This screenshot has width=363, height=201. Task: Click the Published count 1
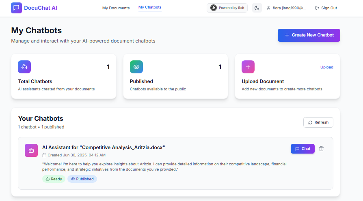[220, 67]
